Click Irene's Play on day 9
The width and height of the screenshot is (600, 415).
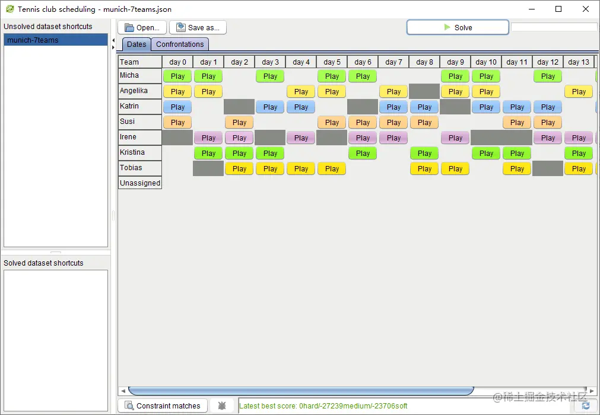(455, 138)
